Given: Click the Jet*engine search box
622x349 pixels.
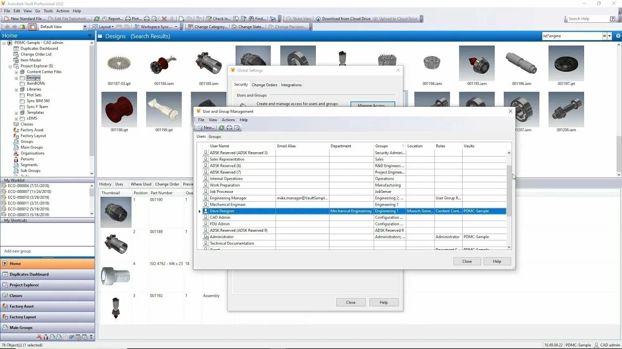Looking at the screenshot, I should (572, 36).
